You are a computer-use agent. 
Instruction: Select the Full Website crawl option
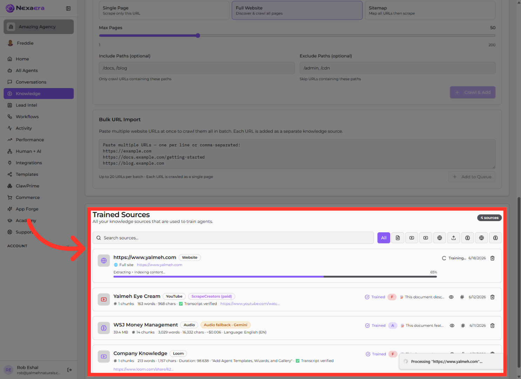point(297,10)
